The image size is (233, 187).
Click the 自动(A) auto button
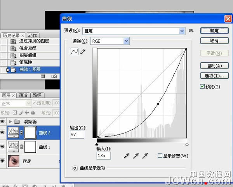click(214, 65)
